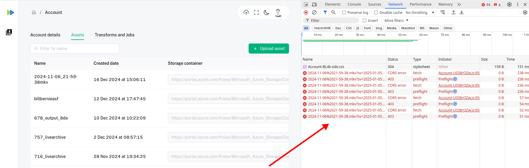
Task: Toggle the device toolbar icon
Action: [x=314, y=4]
